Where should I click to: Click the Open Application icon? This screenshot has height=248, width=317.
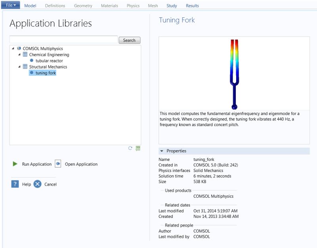pyautogui.click(x=59, y=164)
